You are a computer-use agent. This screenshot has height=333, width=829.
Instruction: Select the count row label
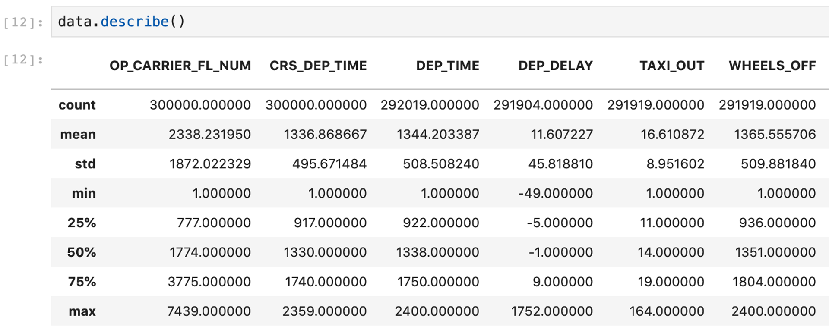tap(77, 105)
